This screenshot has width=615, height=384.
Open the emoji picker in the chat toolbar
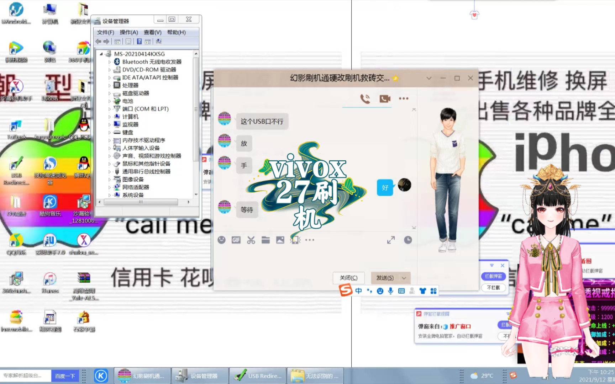[221, 240]
